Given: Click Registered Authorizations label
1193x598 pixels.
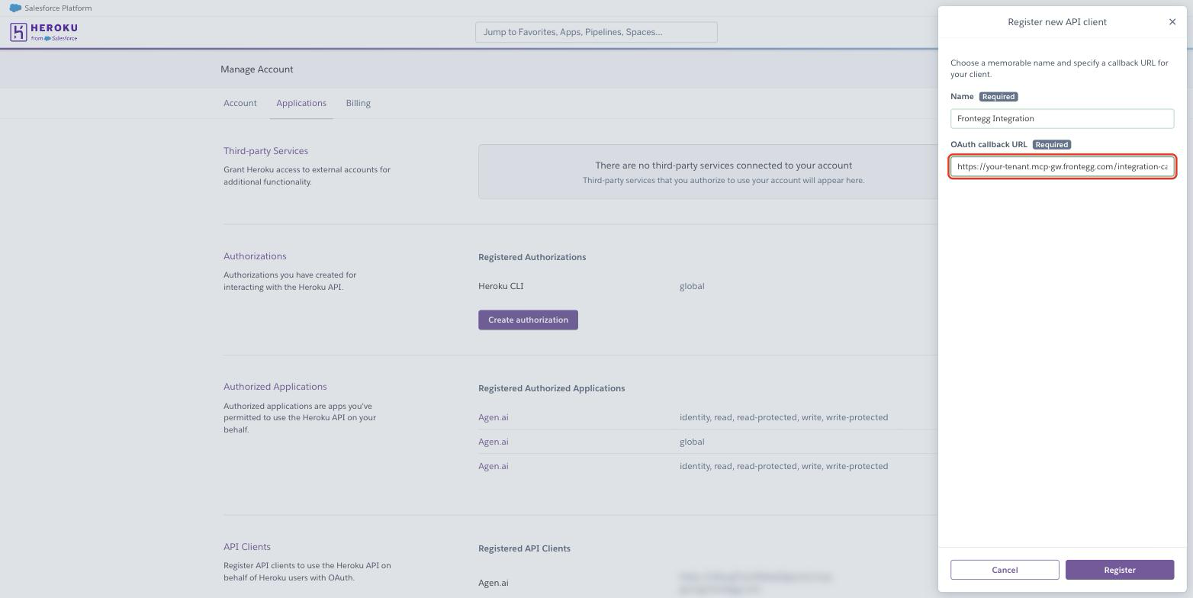Looking at the screenshot, I should [x=532, y=257].
